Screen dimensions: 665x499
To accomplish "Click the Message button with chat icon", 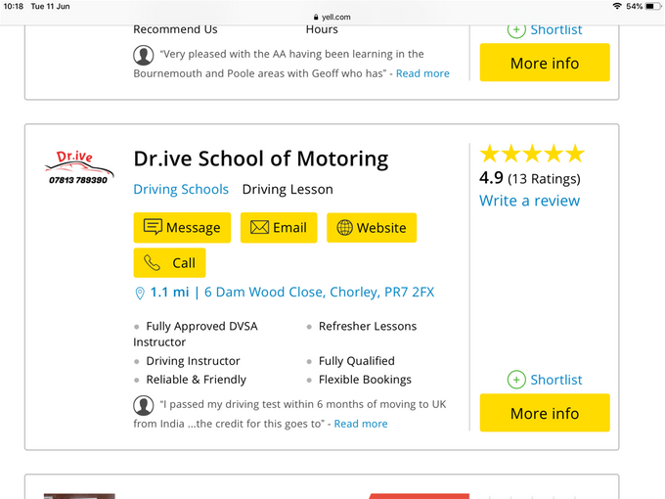I will tap(182, 227).
